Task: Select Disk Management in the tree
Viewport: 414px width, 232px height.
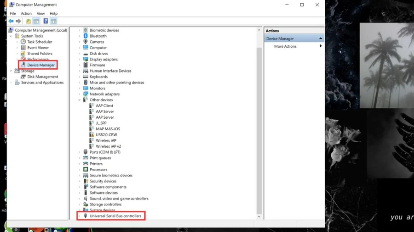Action: click(x=42, y=77)
